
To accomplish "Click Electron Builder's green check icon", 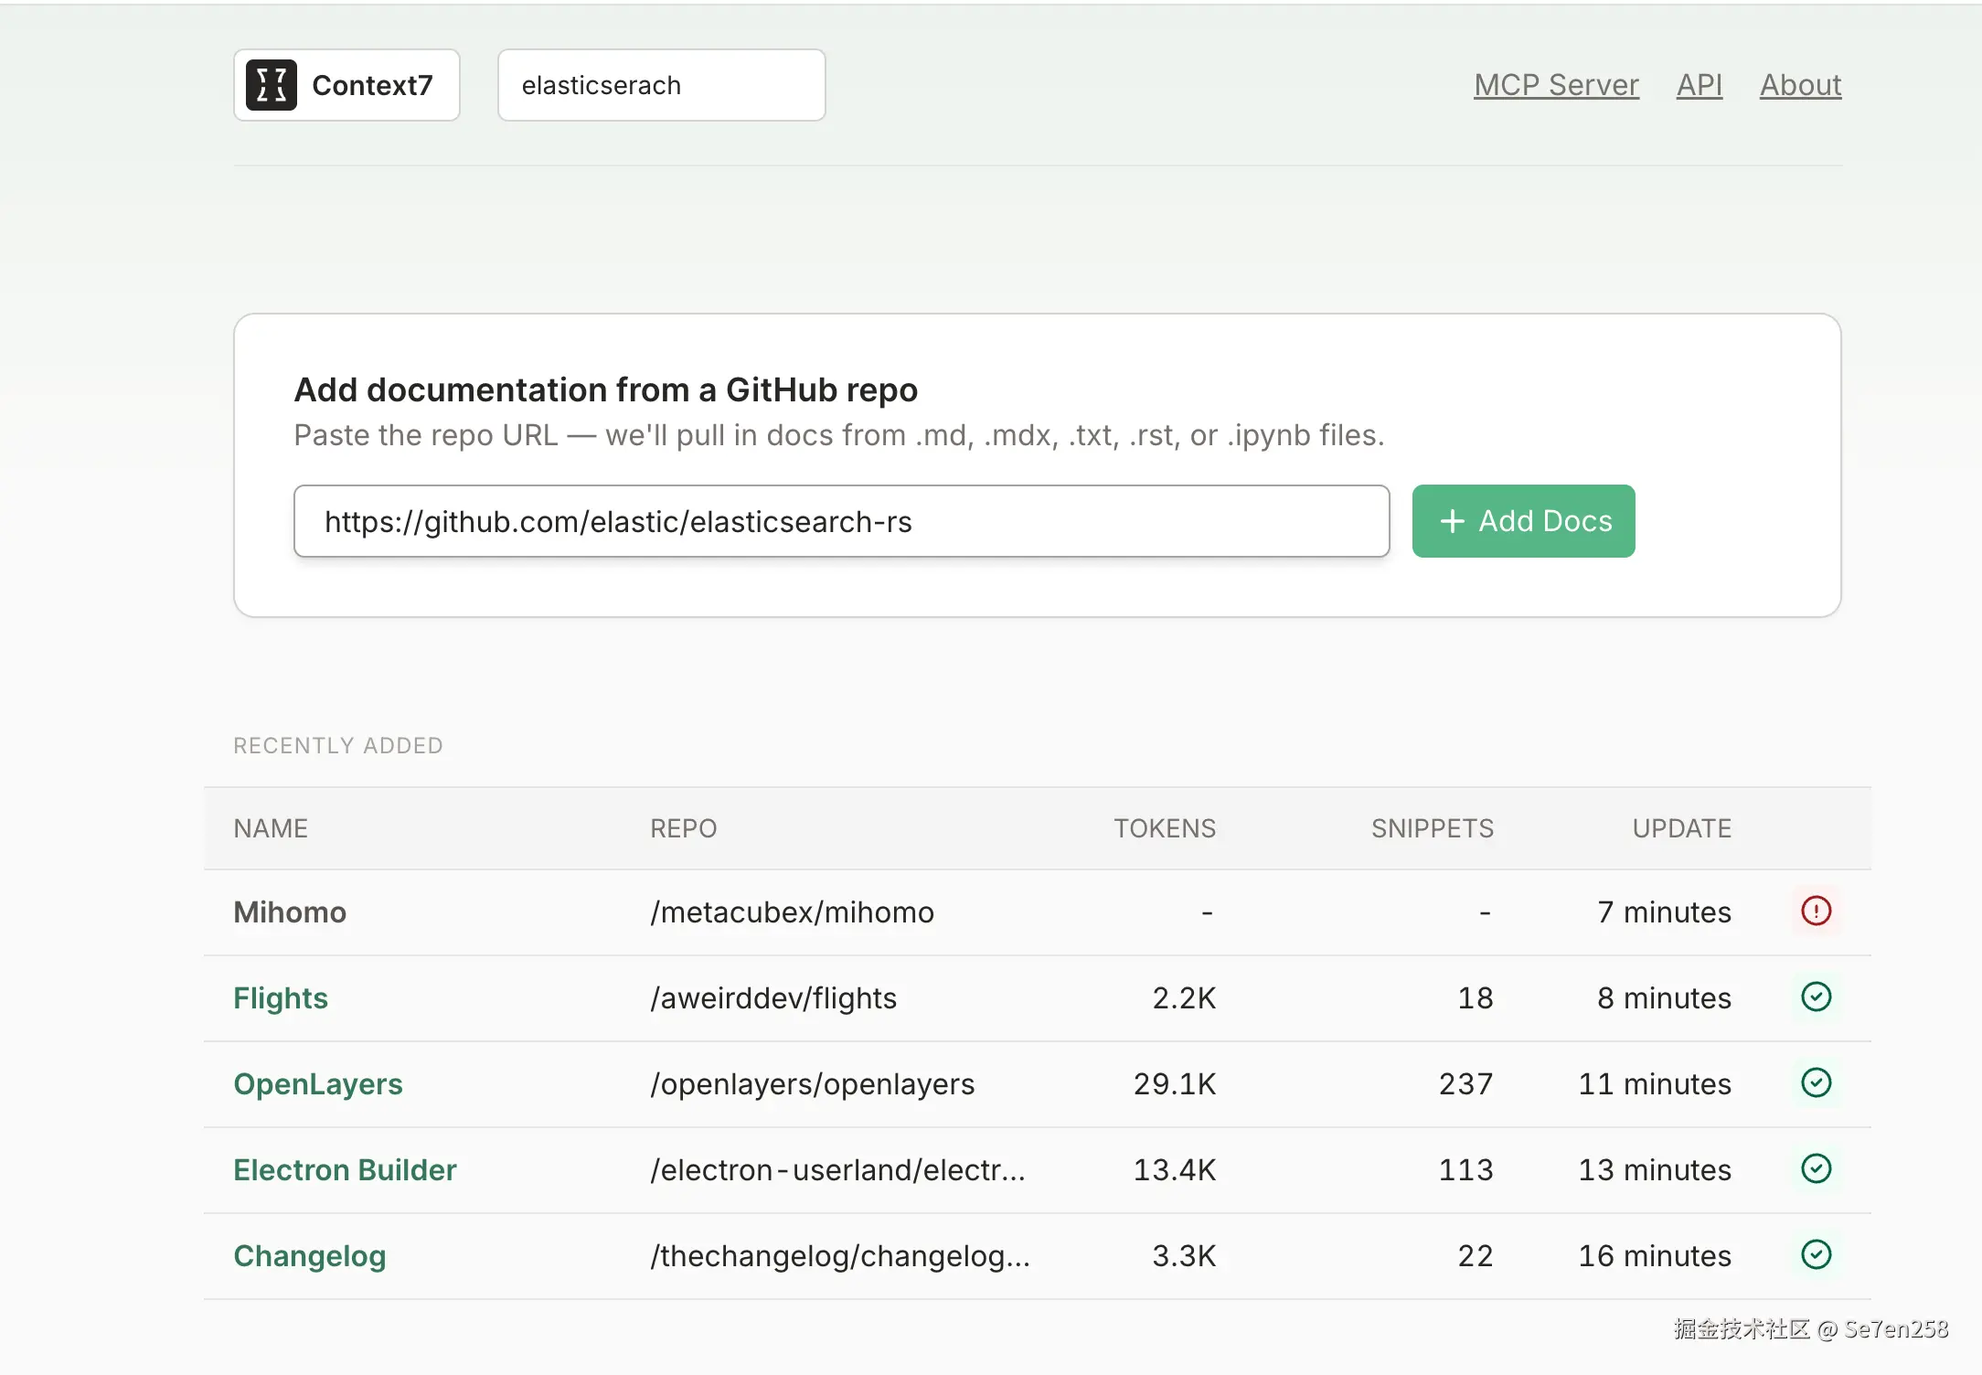I will tap(1816, 1168).
